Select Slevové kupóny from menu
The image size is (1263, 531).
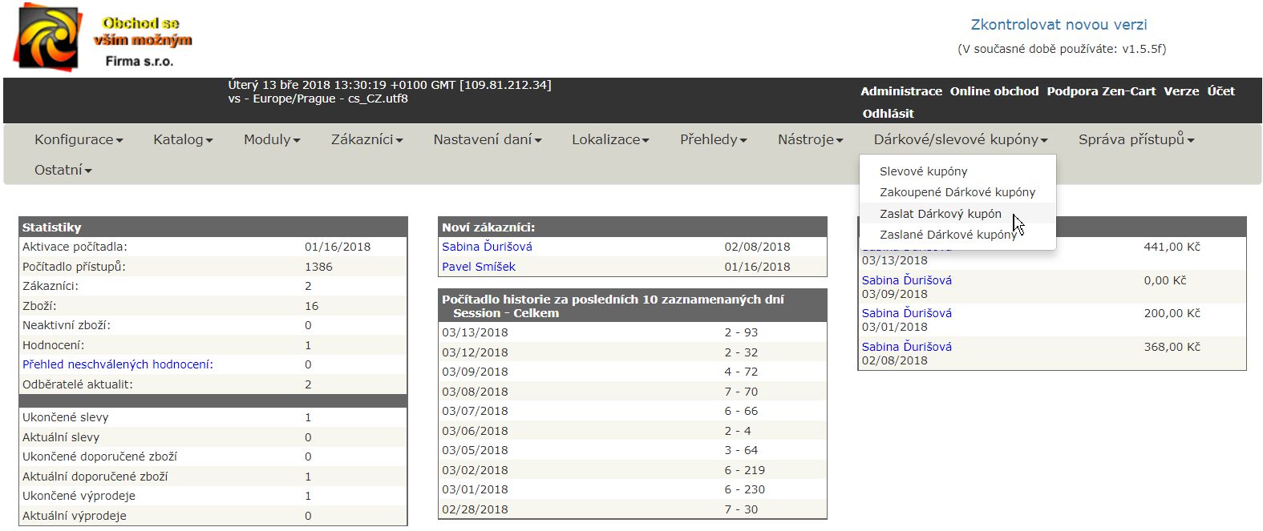(x=923, y=171)
